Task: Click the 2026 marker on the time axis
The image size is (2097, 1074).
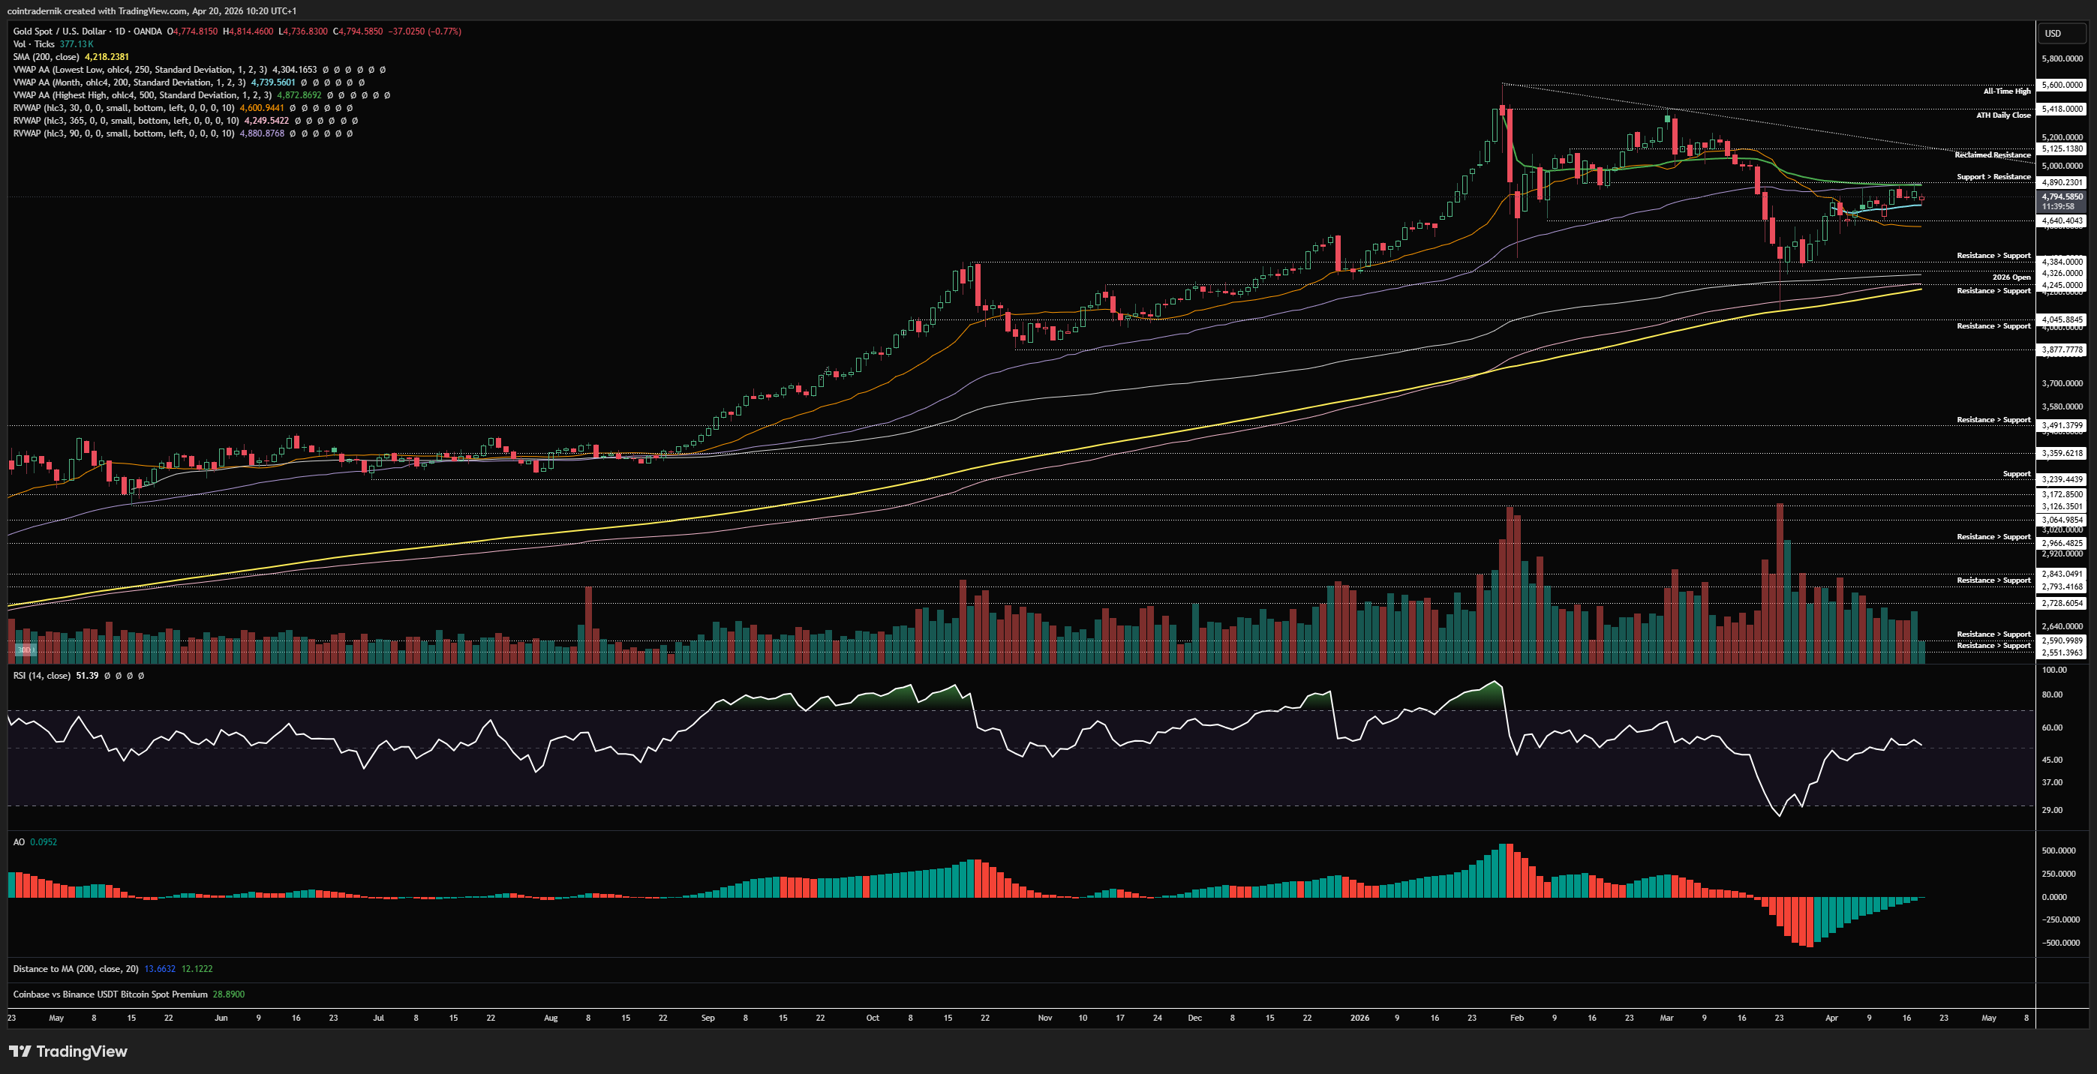Action: click(1359, 1018)
